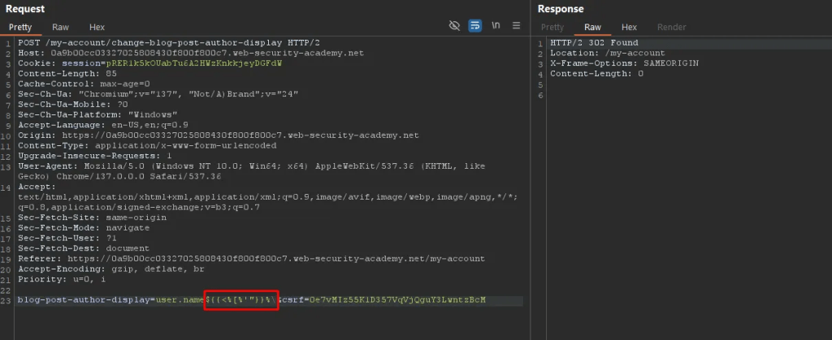
Task: Click the red-boxed payload in request body
Action: tap(240, 300)
